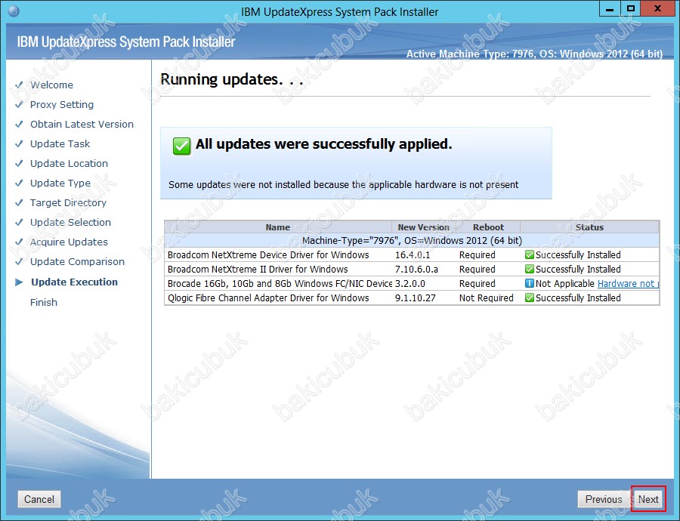Click the checkmark beside Update Comparison
The image size is (680, 521).
(x=19, y=261)
